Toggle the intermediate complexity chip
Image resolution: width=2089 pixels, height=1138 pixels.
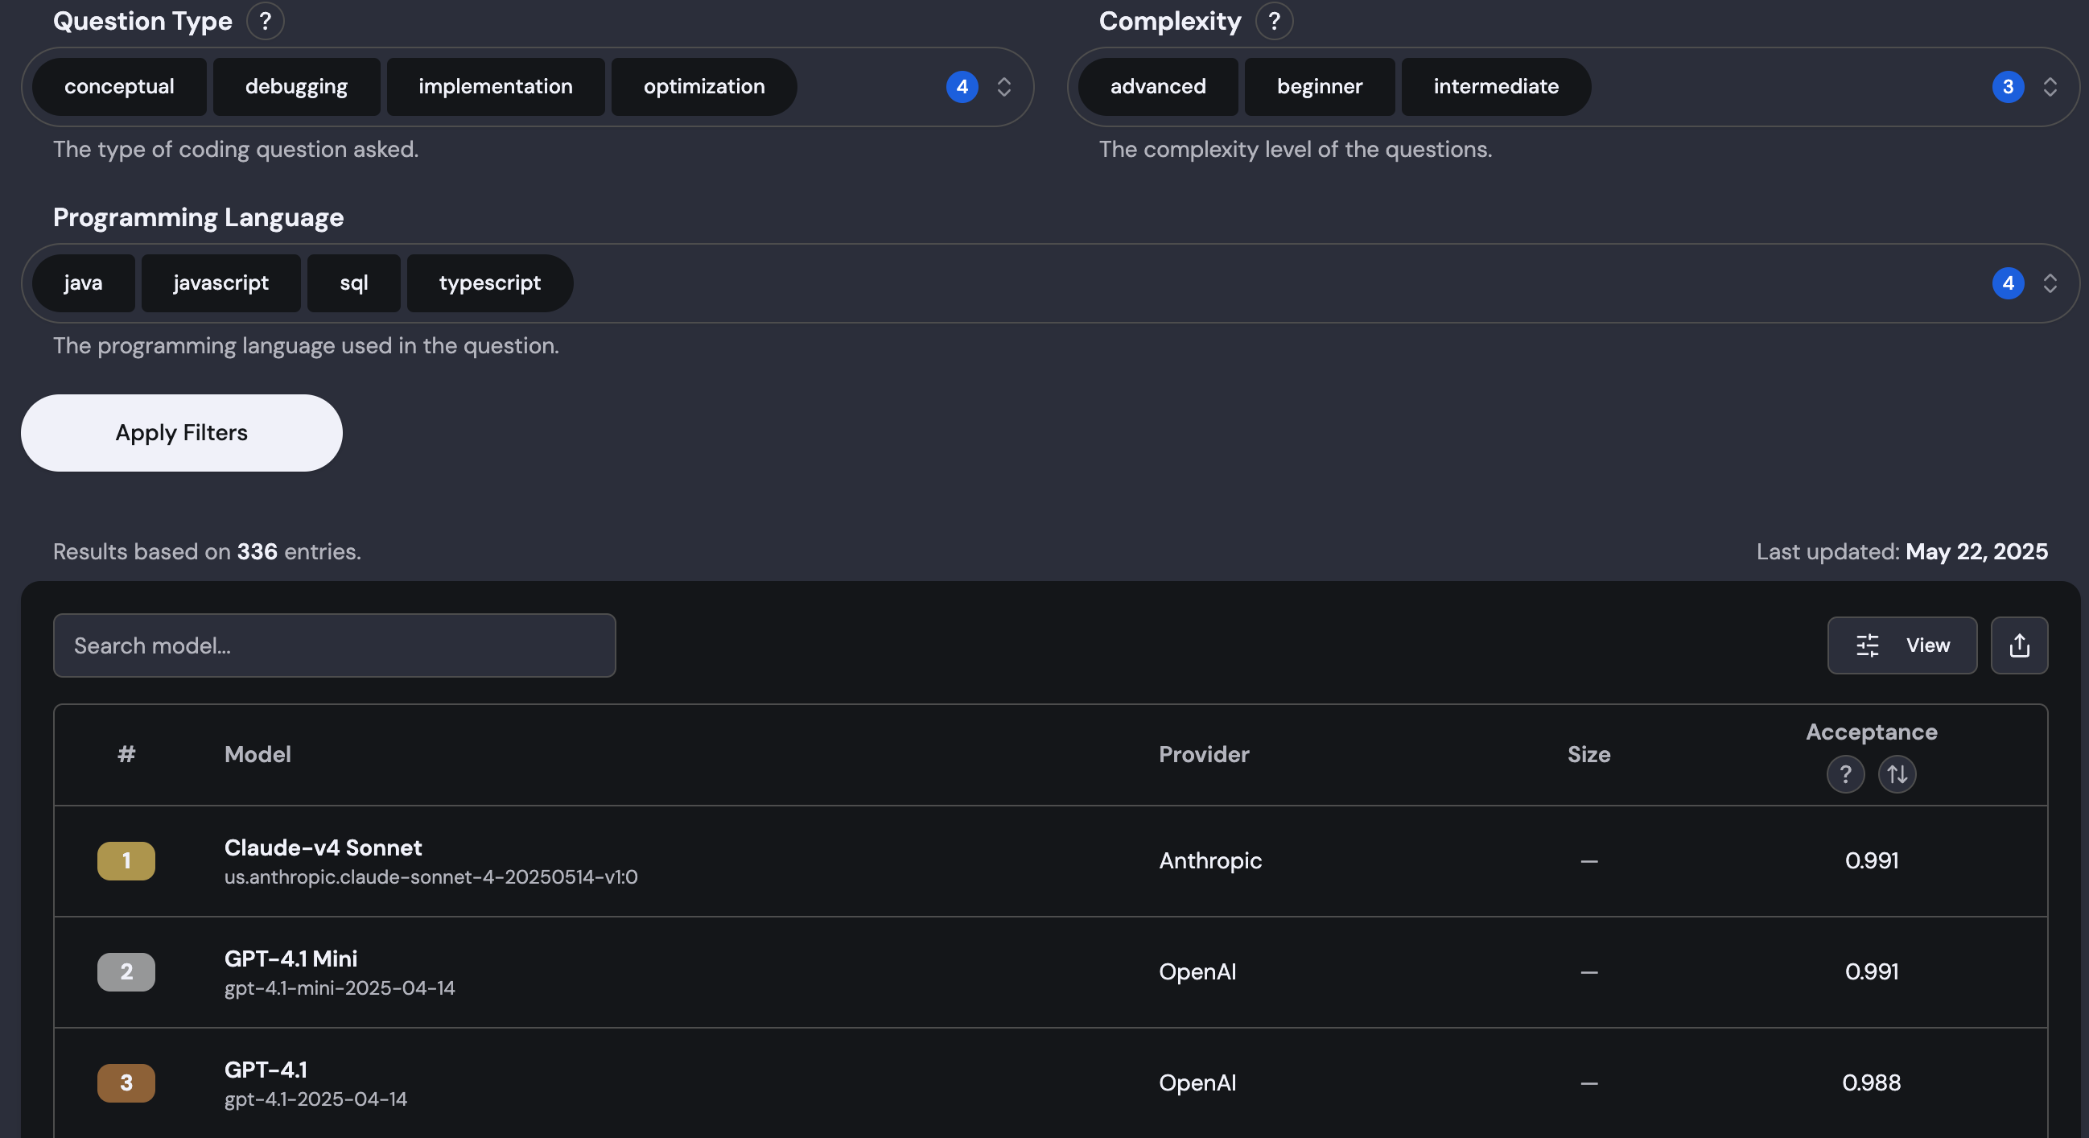[1496, 87]
